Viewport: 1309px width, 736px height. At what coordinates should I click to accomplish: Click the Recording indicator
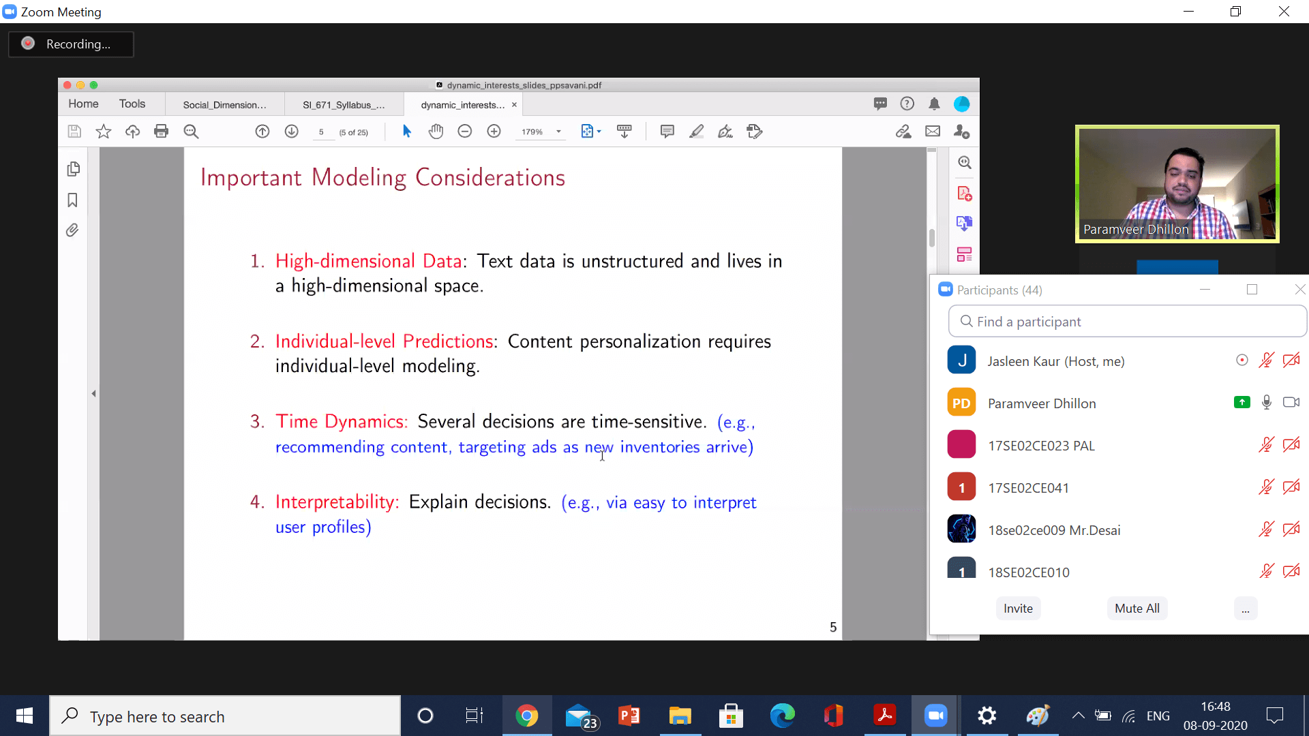(71, 44)
